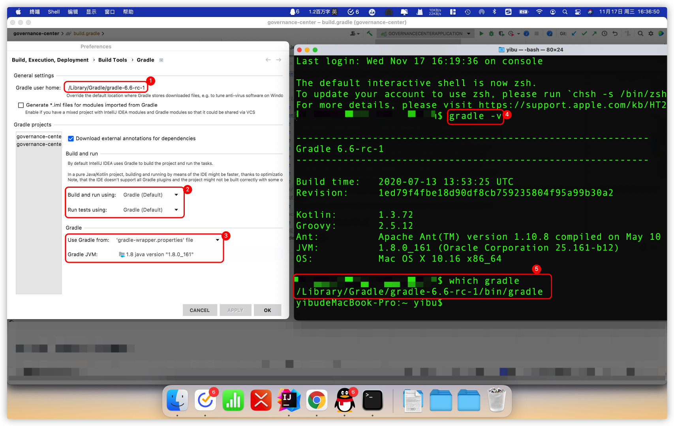Start debugging with the bug icon
This screenshot has height=426, width=674.
[x=491, y=34]
